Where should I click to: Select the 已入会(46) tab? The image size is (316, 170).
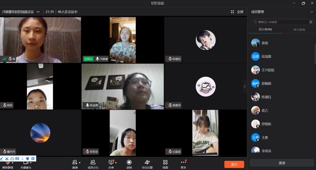[265, 30]
